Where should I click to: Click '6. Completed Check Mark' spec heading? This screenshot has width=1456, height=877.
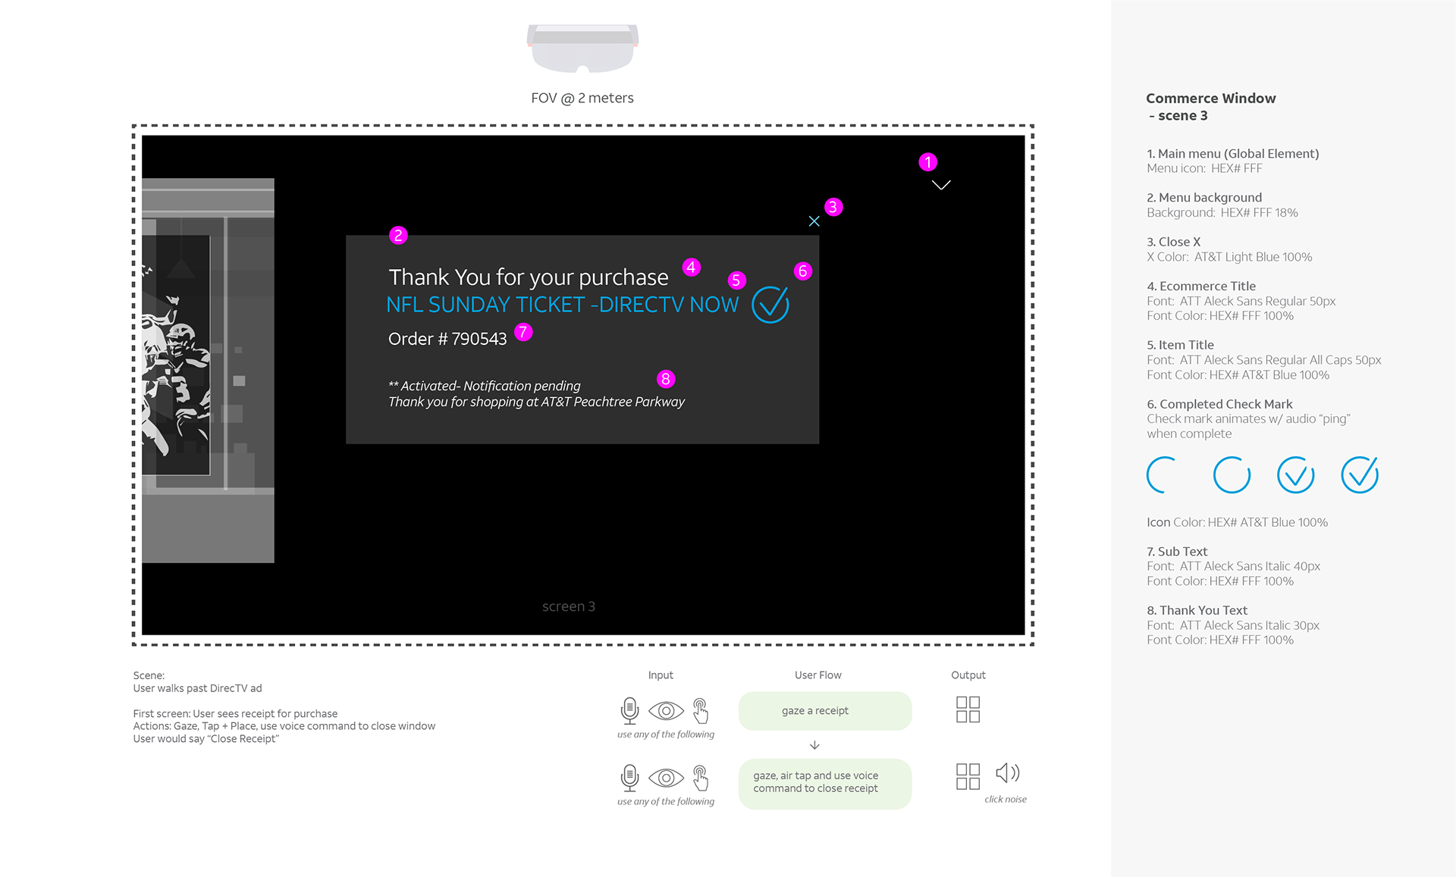[x=1219, y=404]
